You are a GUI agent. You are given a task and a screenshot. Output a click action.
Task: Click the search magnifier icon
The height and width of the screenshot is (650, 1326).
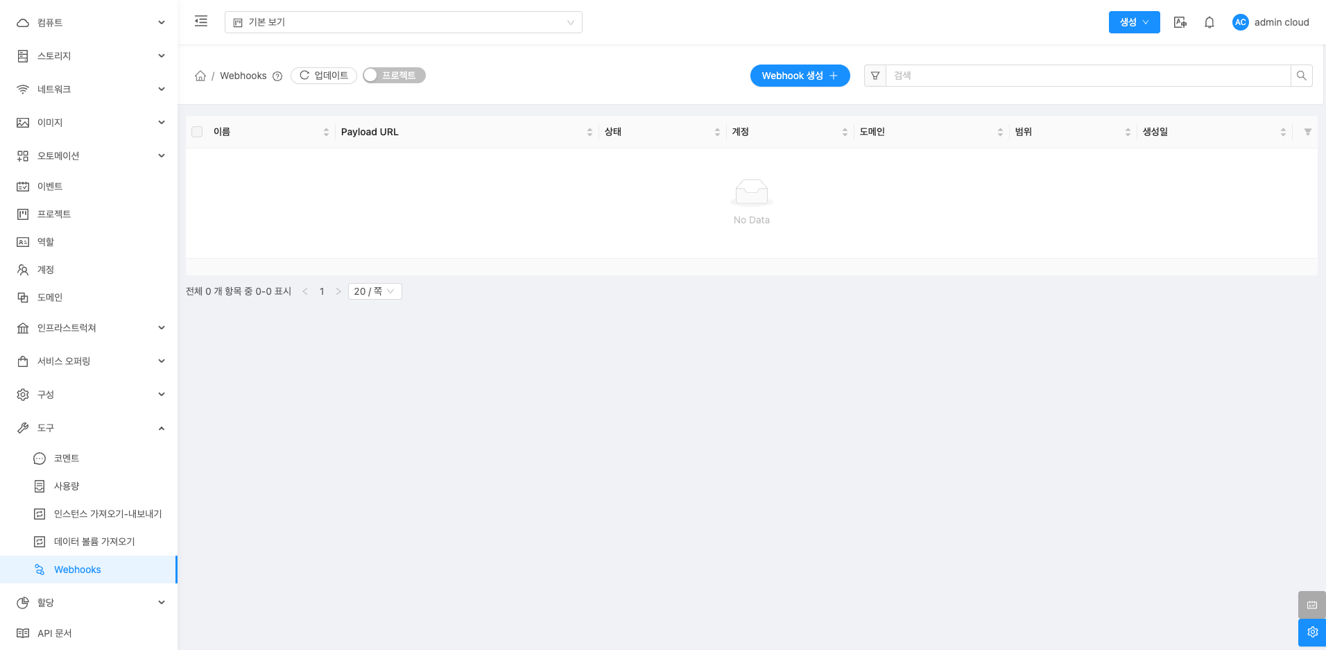point(1301,76)
